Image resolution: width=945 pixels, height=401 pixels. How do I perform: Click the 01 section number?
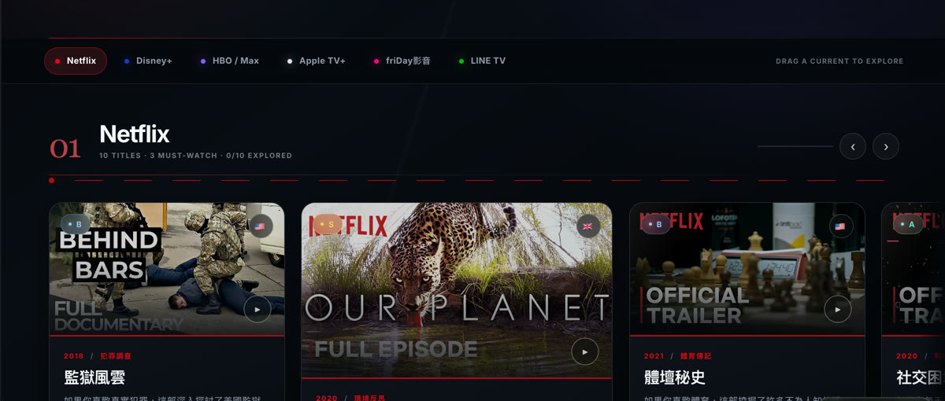click(x=65, y=148)
